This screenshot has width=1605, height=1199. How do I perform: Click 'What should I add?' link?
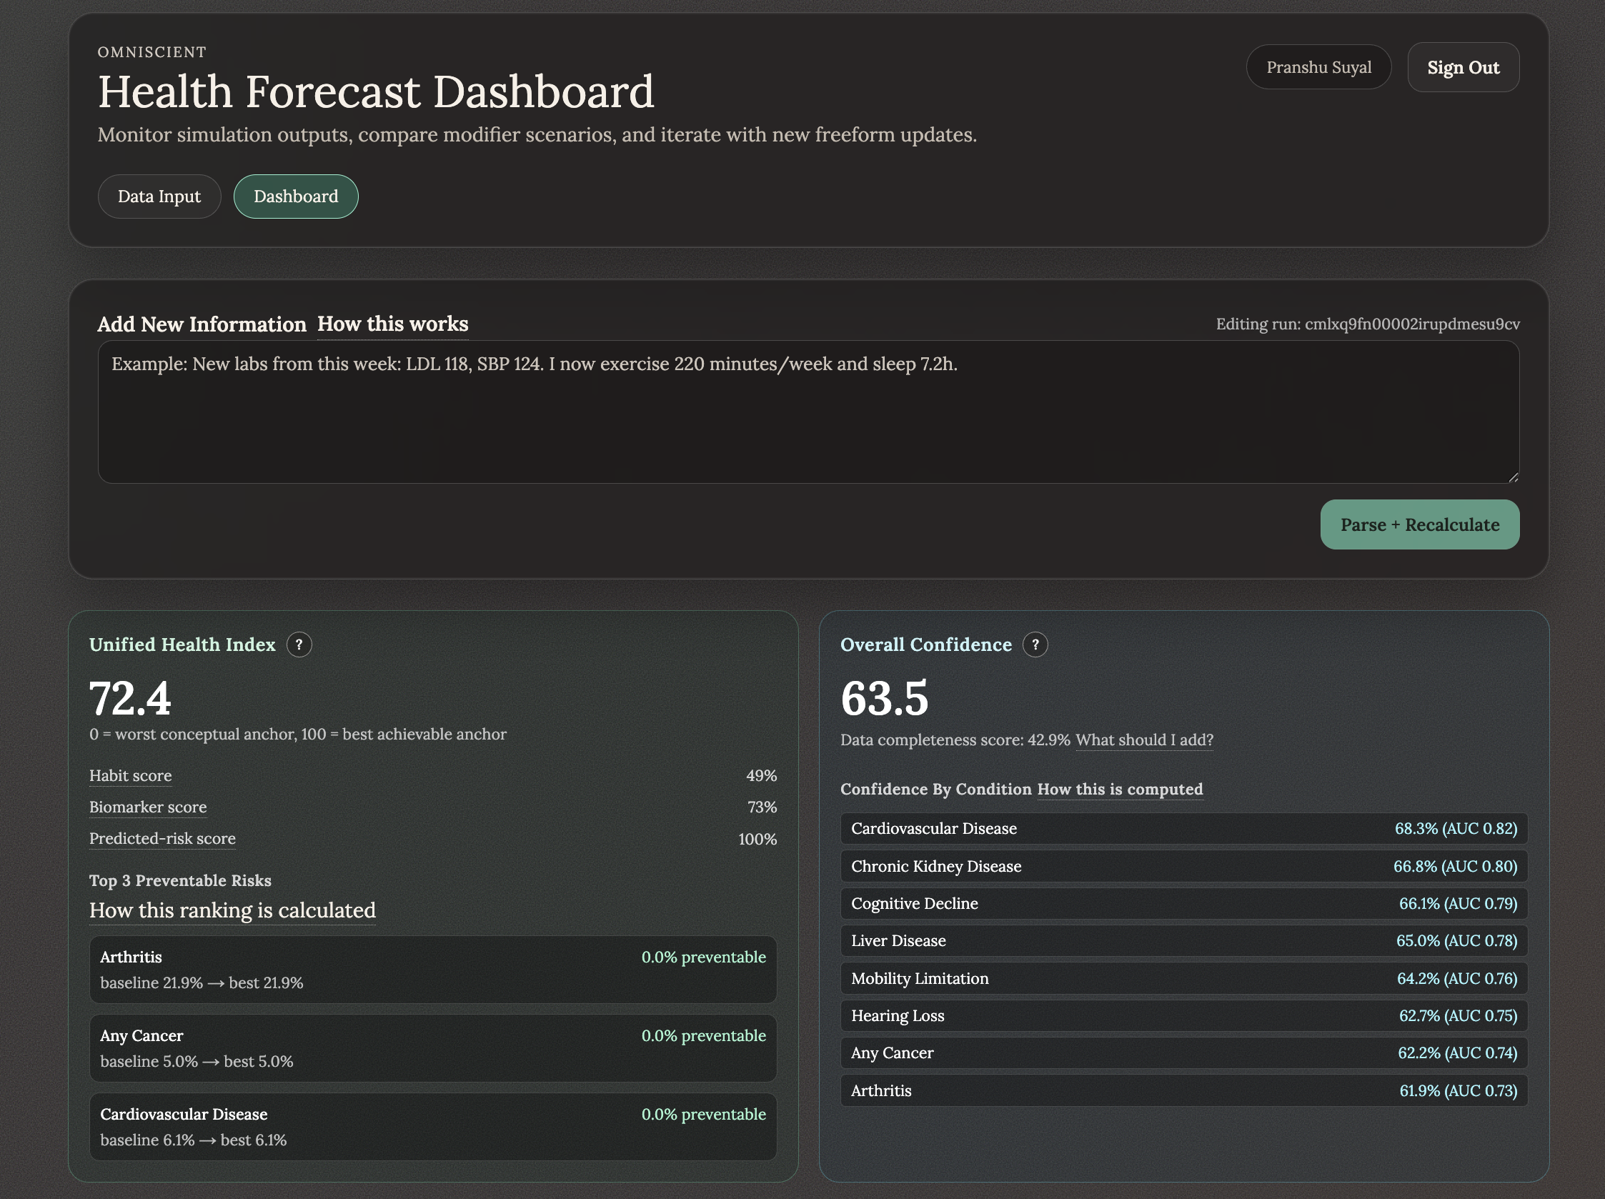click(x=1143, y=740)
